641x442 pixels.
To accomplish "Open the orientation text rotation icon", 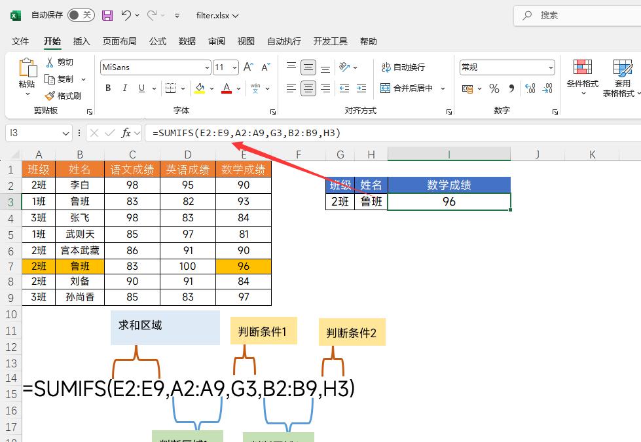I will [x=344, y=67].
